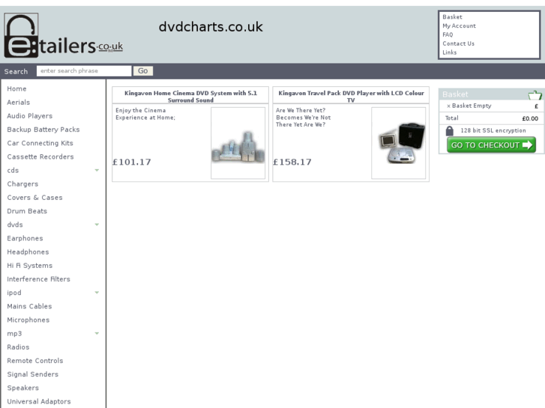Expand the dvds category arrow
The height and width of the screenshot is (408, 545).
coord(97,225)
